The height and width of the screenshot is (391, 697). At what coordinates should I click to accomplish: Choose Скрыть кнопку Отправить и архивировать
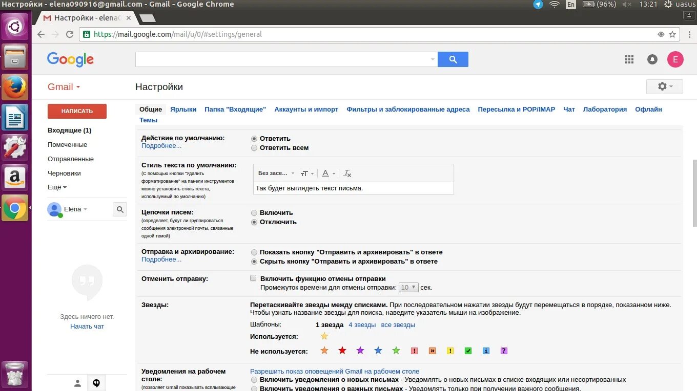click(254, 262)
